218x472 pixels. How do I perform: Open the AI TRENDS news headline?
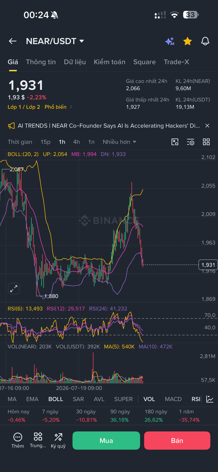pos(109,126)
